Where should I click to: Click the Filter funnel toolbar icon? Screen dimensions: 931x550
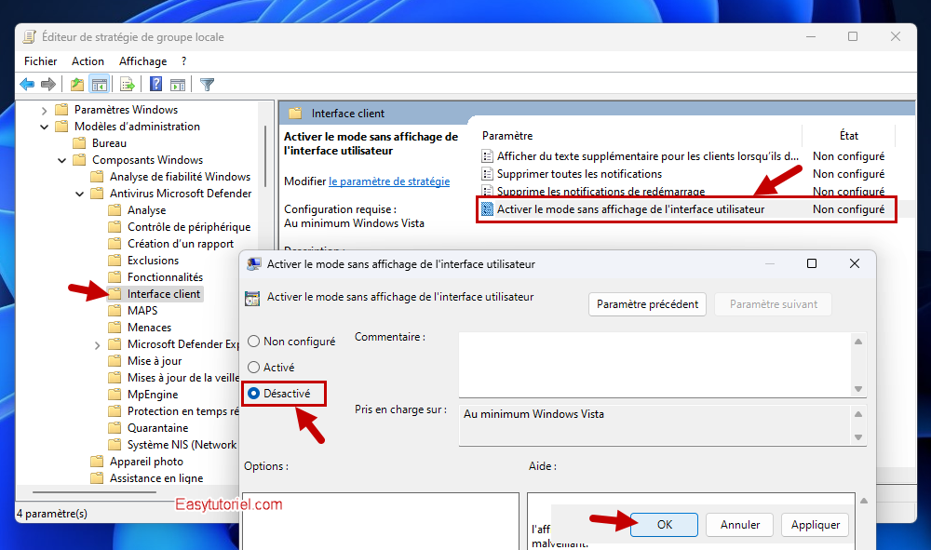coord(208,85)
